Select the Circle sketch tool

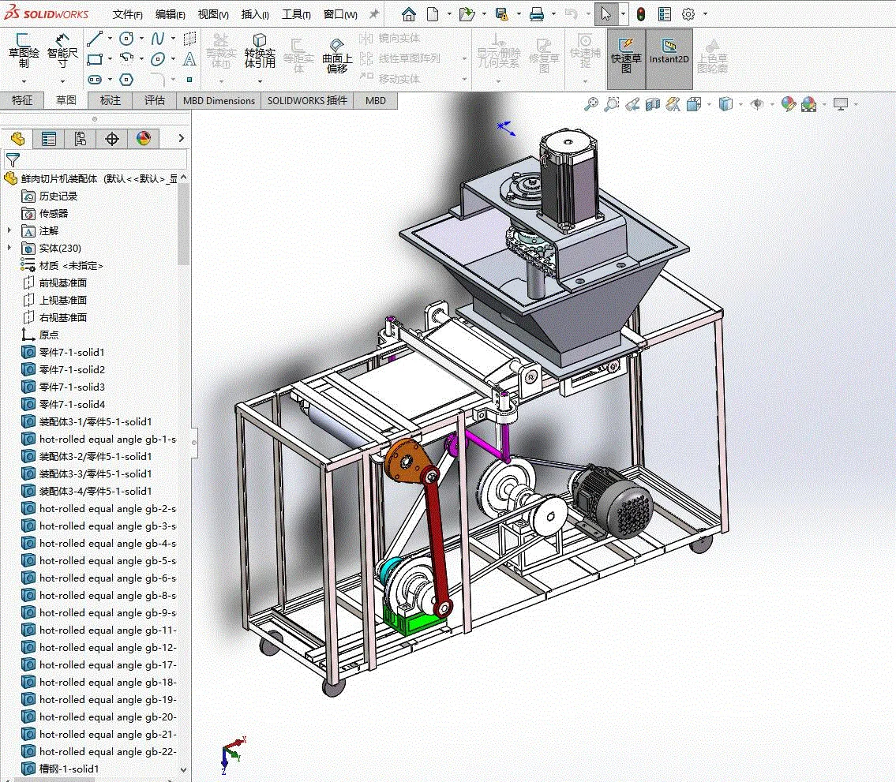click(126, 39)
